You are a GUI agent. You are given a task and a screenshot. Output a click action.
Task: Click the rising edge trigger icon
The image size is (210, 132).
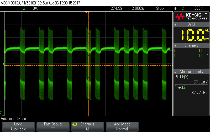175,8
